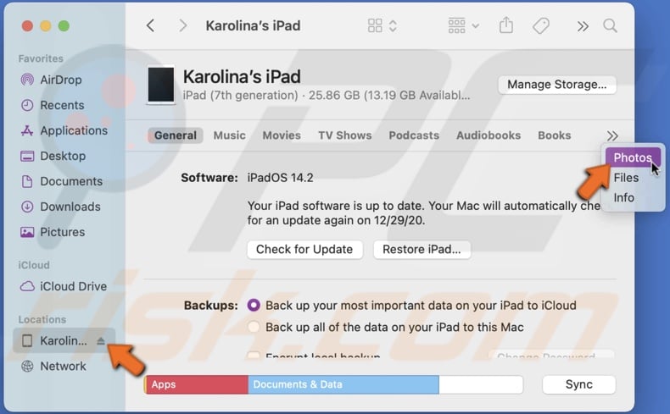Expand the group-by dropdown chevron

pos(476,26)
